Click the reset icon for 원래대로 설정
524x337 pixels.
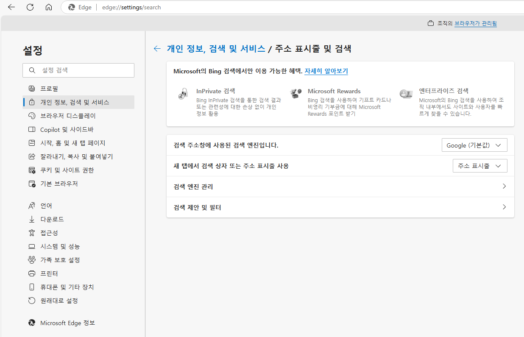click(32, 301)
